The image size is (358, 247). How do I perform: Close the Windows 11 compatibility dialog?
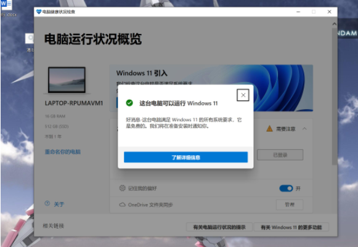point(243,95)
